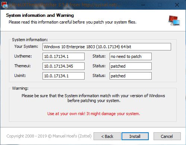Screen dimensions: 186x145
Task: Close the patcher window
Action: coord(177,5)
